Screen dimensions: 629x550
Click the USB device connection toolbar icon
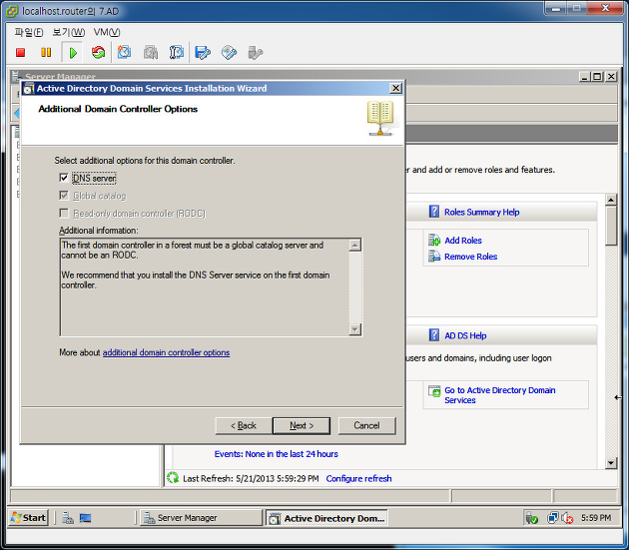(x=256, y=53)
